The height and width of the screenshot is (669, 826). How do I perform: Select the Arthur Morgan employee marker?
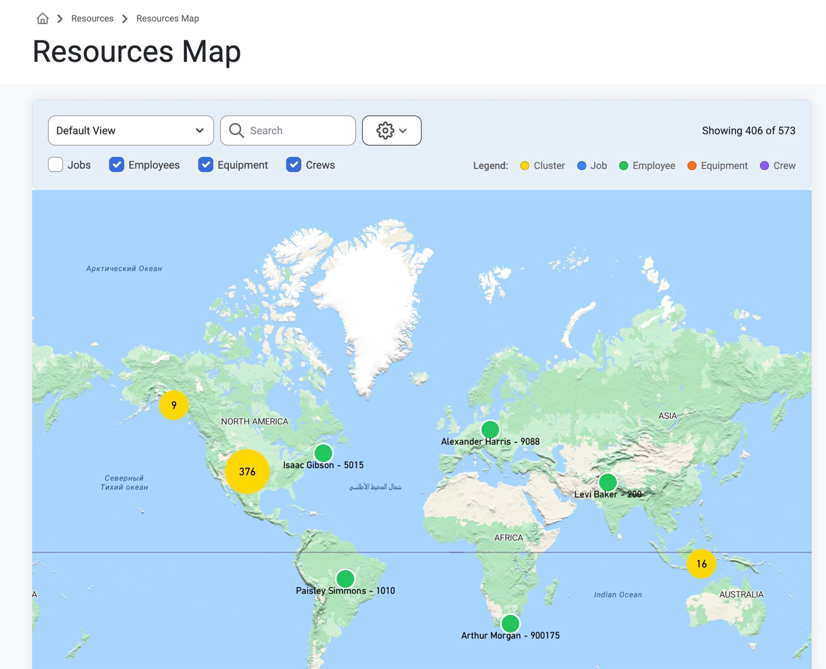[x=510, y=623]
